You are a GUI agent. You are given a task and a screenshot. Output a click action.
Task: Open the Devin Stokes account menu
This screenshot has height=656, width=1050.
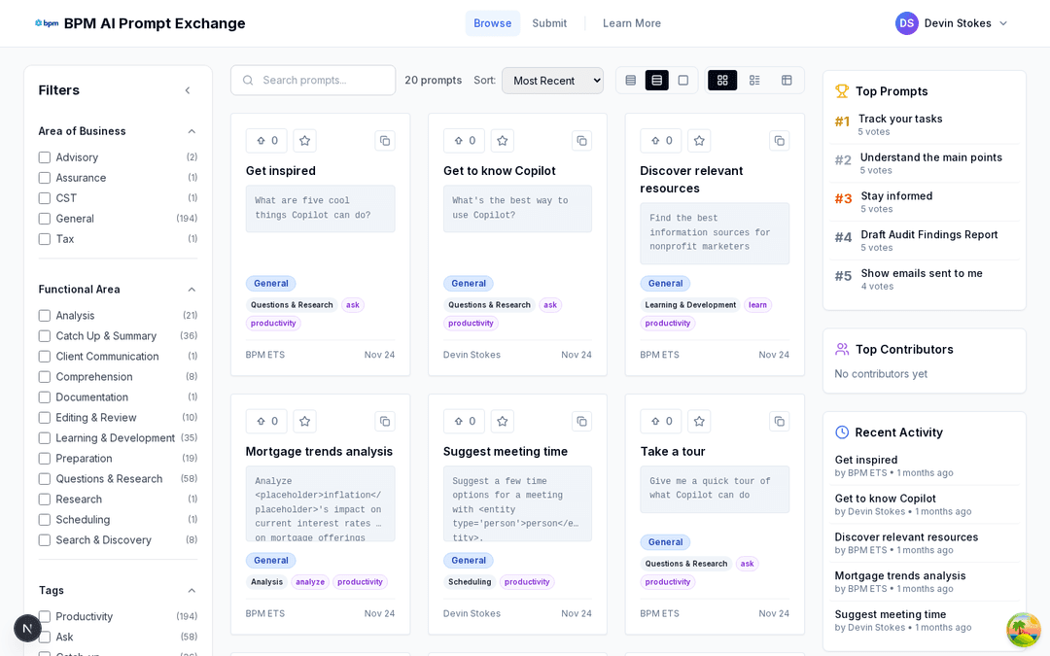(951, 22)
